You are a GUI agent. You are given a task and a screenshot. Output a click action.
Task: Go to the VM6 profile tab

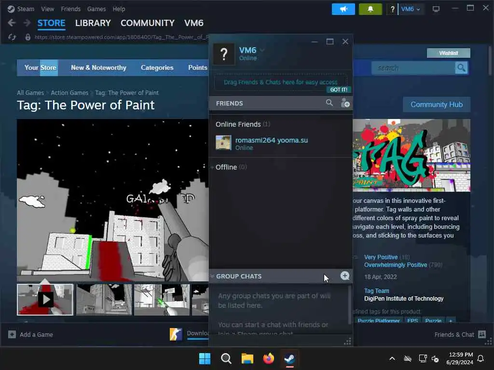point(194,23)
